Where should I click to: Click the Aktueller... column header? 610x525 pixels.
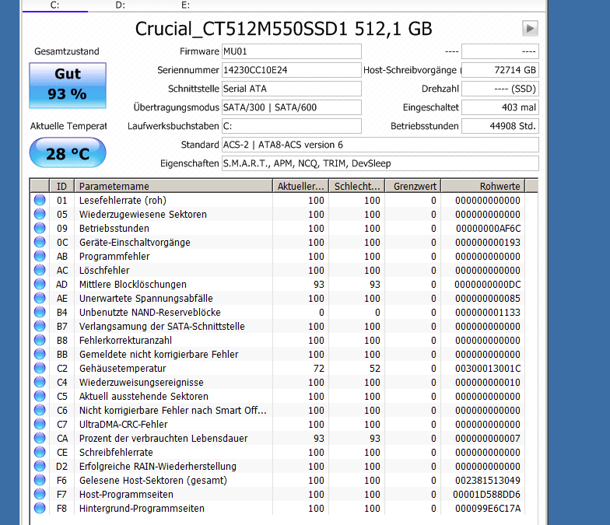click(300, 187)
